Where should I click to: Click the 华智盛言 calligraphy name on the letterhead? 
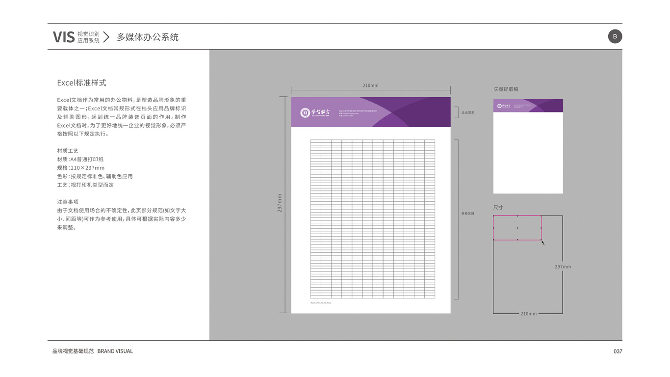pos(321,112)
